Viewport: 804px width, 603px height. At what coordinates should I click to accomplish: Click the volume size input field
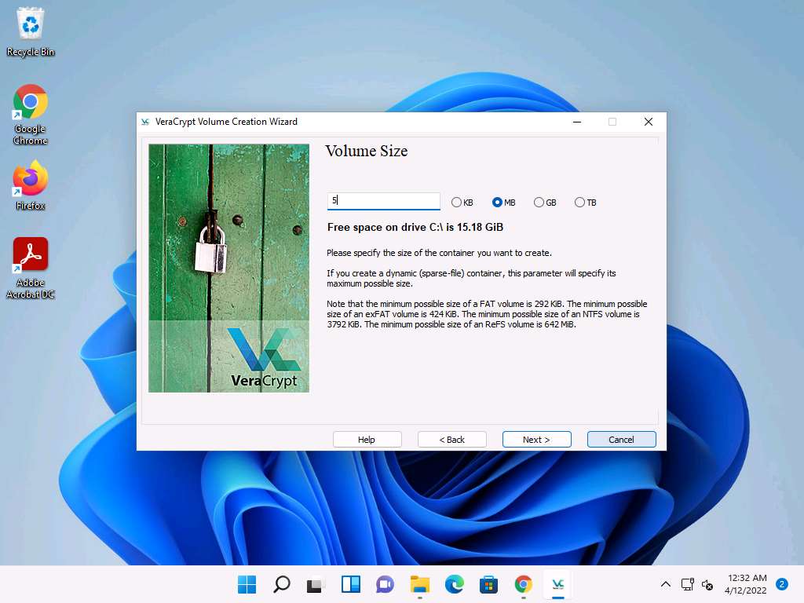[x=383, y=201]
